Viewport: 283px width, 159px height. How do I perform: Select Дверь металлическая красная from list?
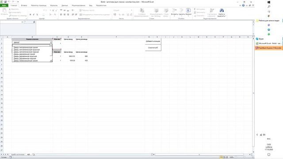[27, 50]
